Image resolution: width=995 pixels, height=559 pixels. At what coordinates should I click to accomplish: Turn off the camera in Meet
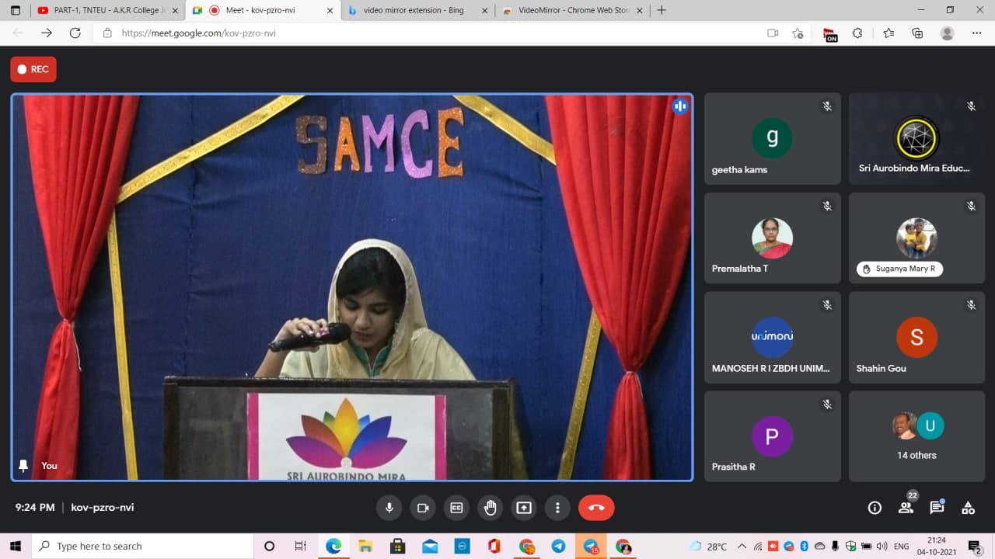pyautogui.click(x=423, y=508)
